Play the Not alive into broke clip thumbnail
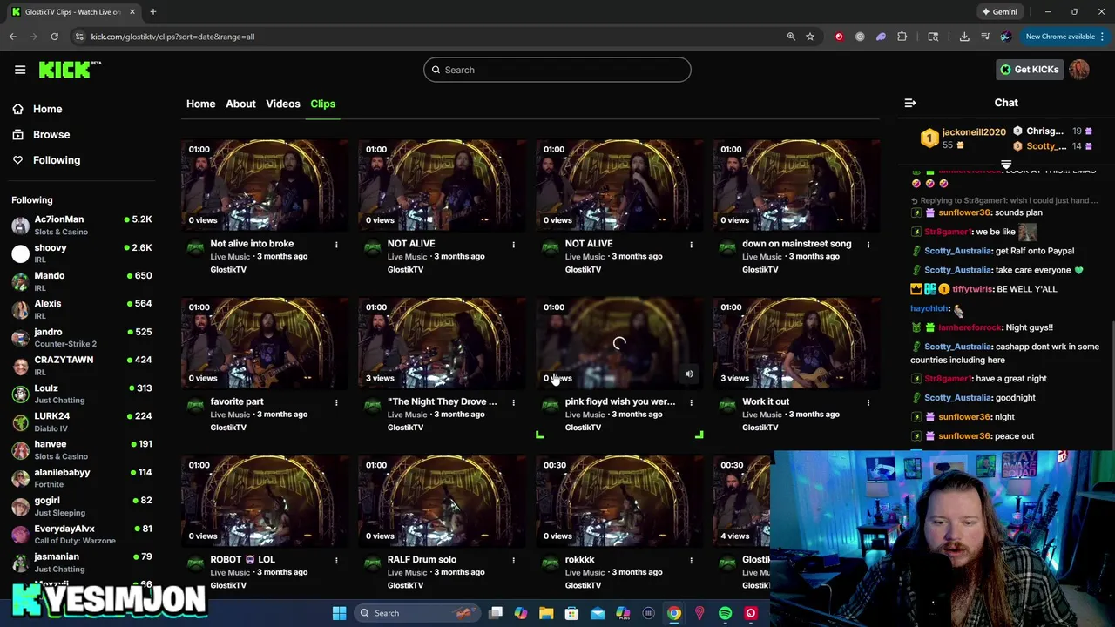This screenshot has height=627, width=1115. tap(264, 185)
